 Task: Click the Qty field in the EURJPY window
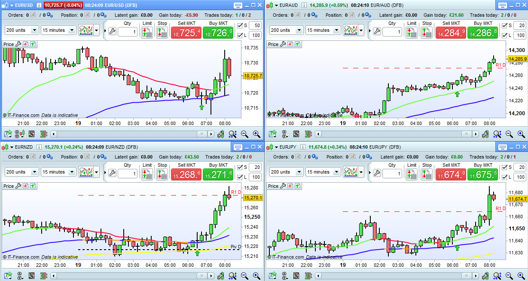[x=392, y=174]
